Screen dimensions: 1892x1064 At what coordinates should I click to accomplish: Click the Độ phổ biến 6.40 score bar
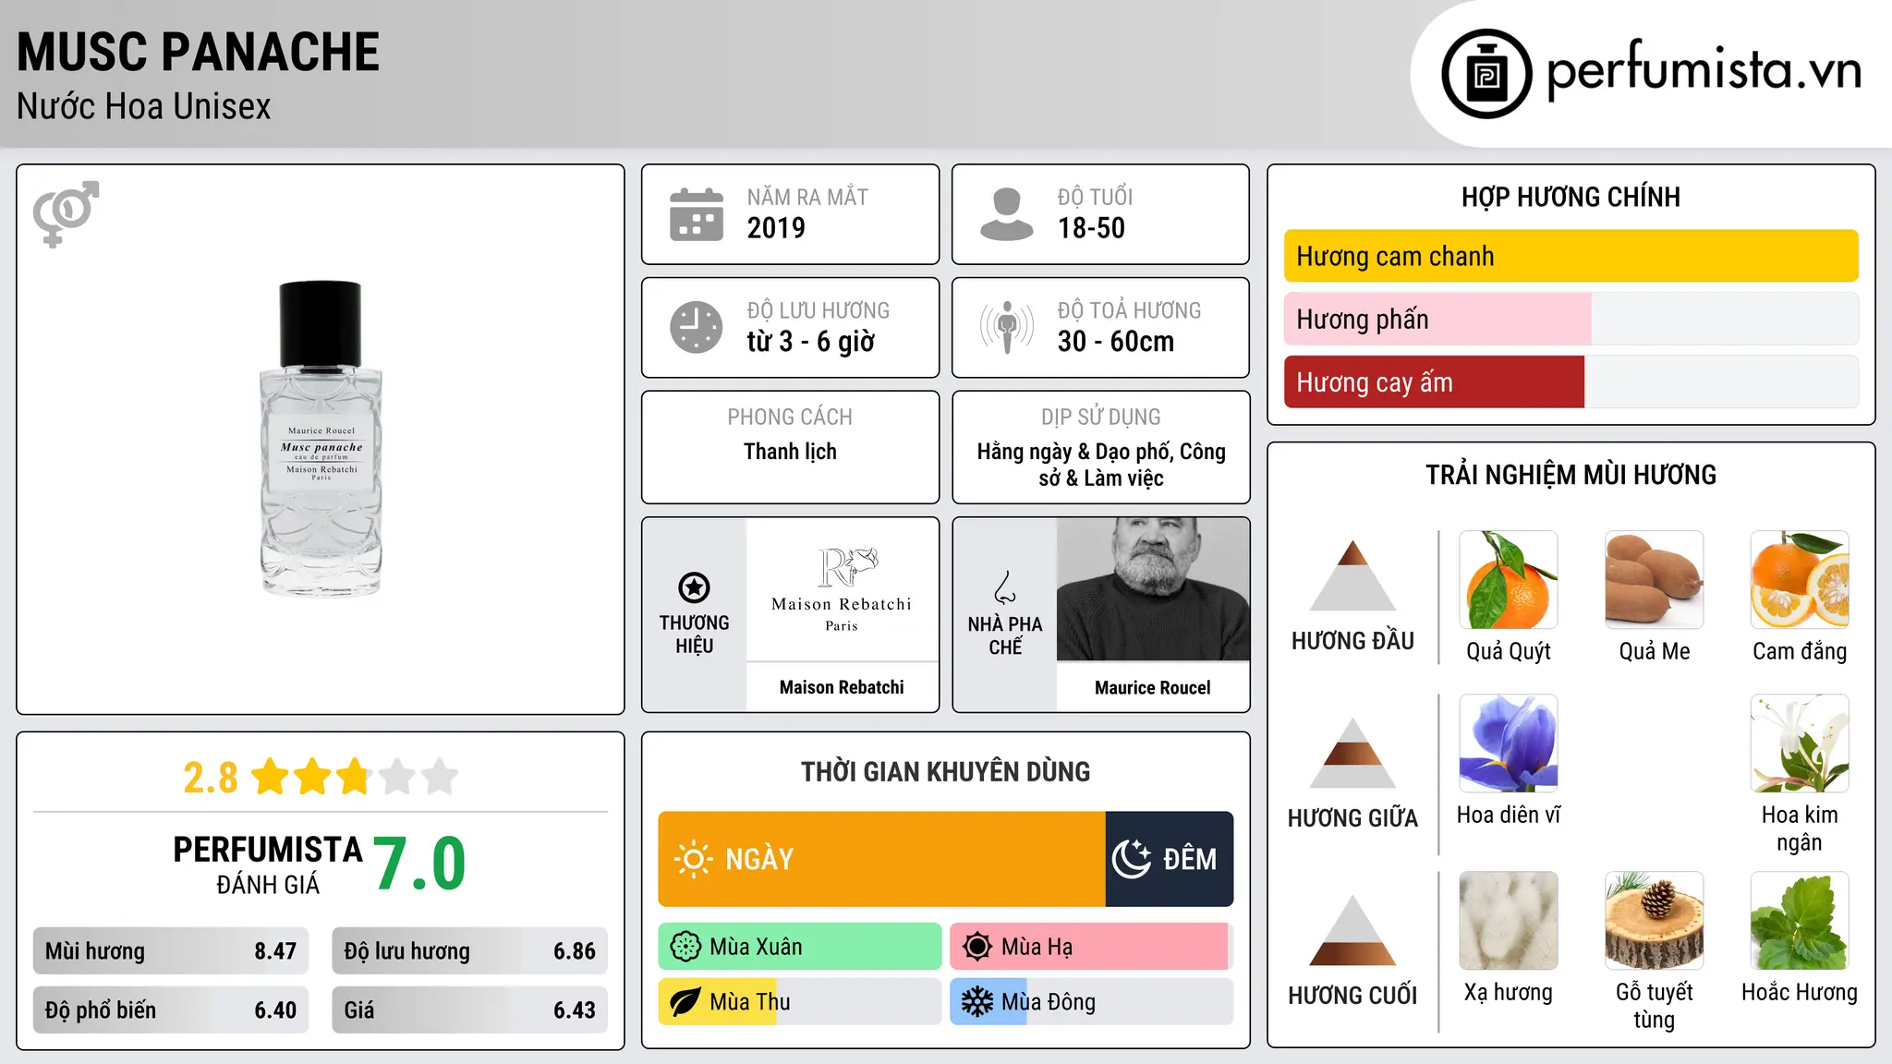pyautogui.click(x=171, y=1010)
